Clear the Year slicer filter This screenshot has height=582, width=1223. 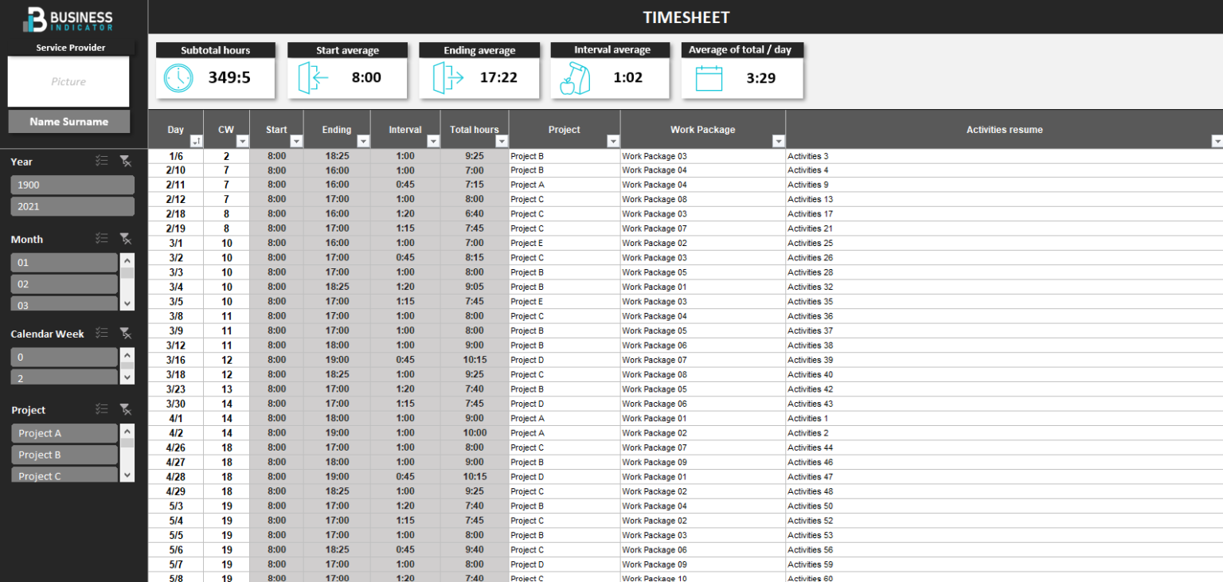pos(126,161)
